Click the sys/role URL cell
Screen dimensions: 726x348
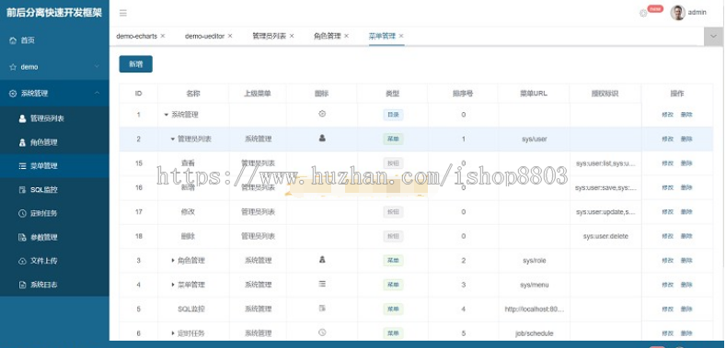click(x=535, y=261)
